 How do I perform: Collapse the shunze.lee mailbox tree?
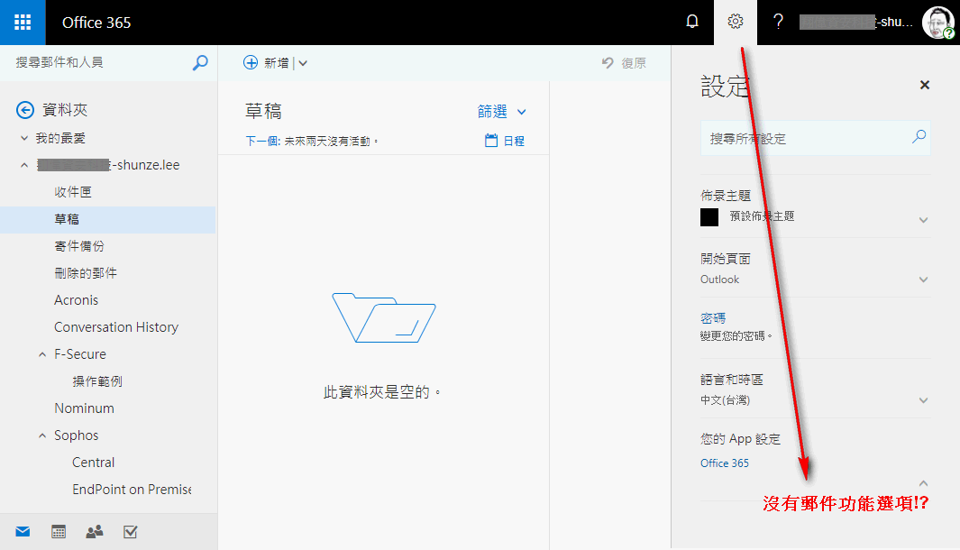click(24, 165)
